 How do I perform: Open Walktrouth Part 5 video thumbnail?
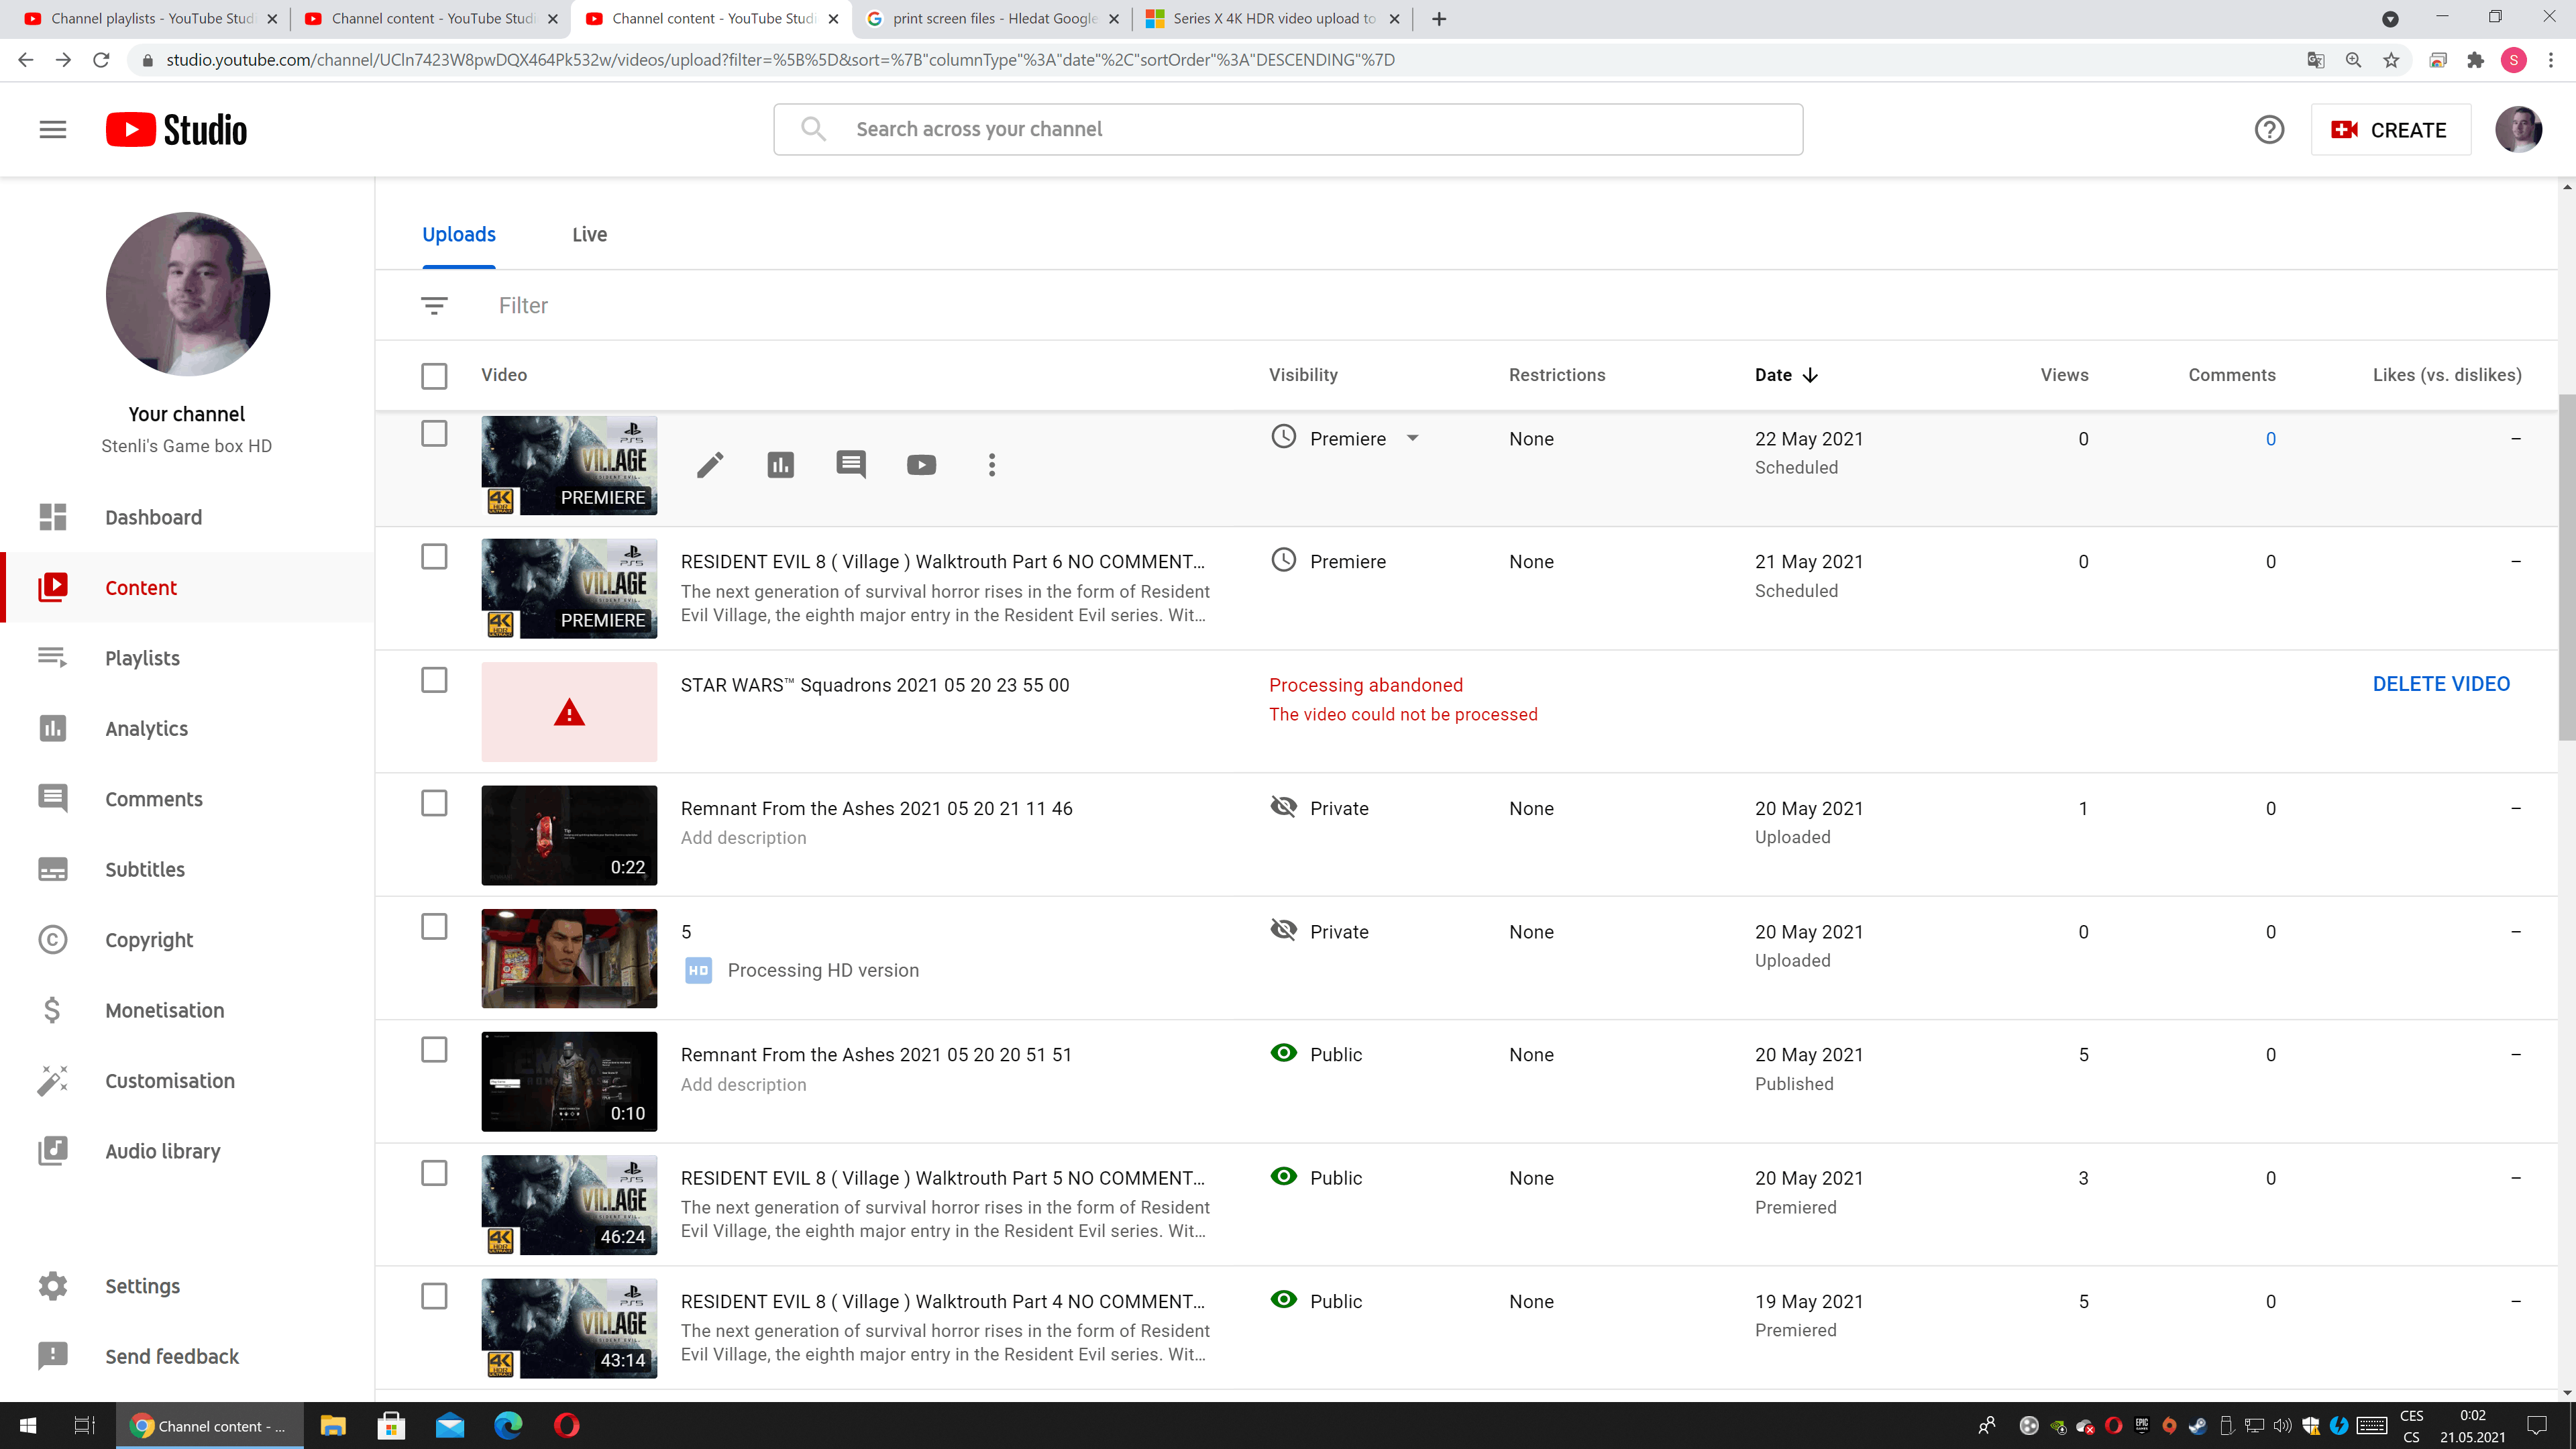(569, 1205)
